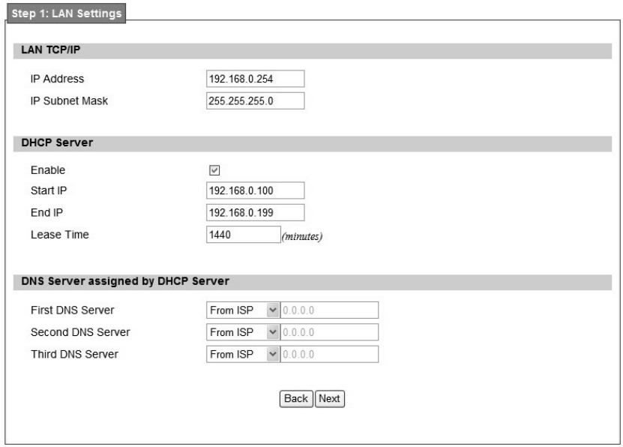Click the IP Subnet Mask field

[255, 101]
